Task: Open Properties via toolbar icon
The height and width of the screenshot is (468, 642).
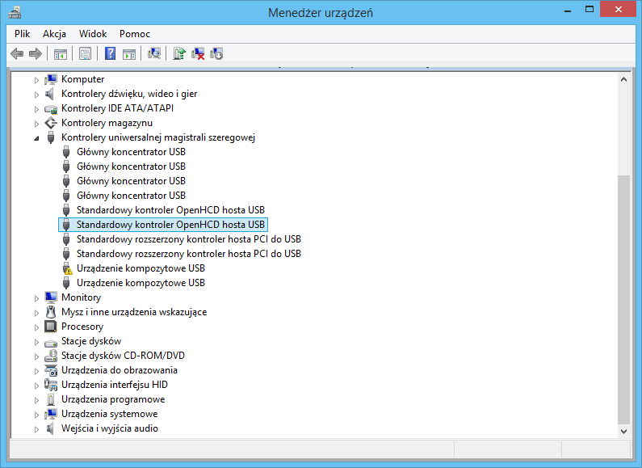Action: (x=85, y=54)
